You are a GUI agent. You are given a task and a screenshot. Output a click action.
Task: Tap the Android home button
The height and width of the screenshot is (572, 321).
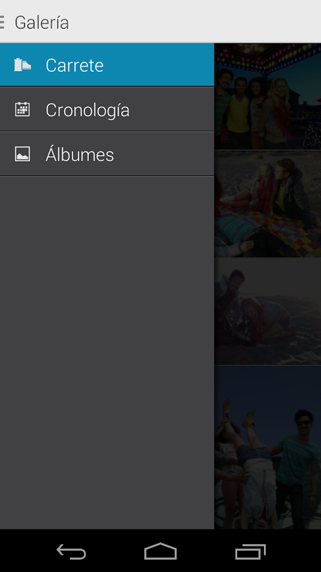point(160,551)
